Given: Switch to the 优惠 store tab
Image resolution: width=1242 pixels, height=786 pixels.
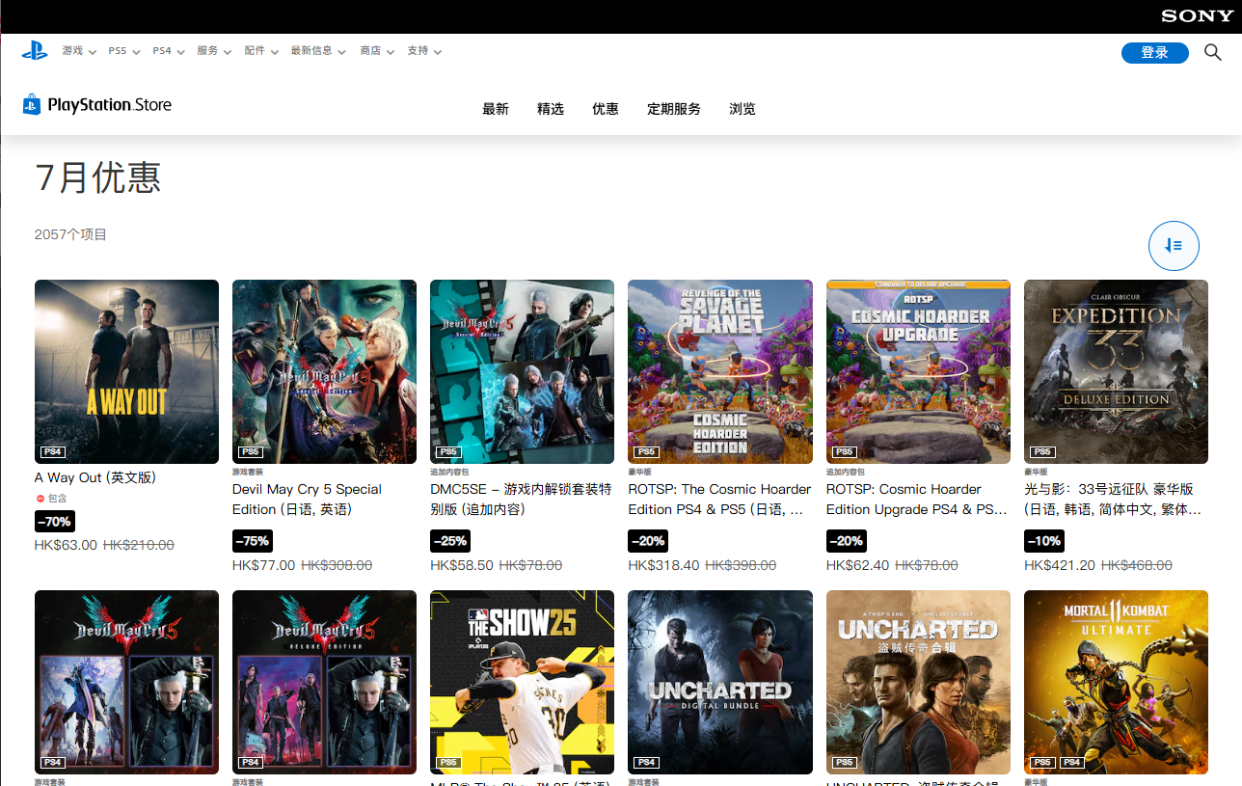Looking at the screenshot, I should pyautogui.click(x=606, y=109).
